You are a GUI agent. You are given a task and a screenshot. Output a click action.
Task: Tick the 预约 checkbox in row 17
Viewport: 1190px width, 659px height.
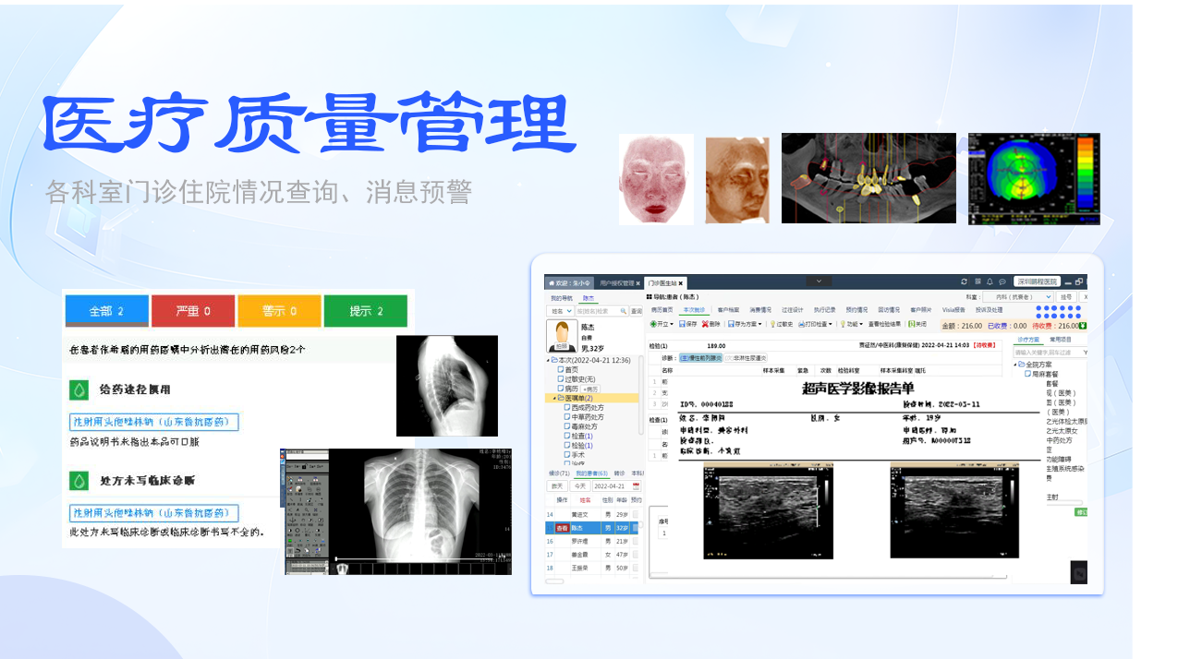636,555
